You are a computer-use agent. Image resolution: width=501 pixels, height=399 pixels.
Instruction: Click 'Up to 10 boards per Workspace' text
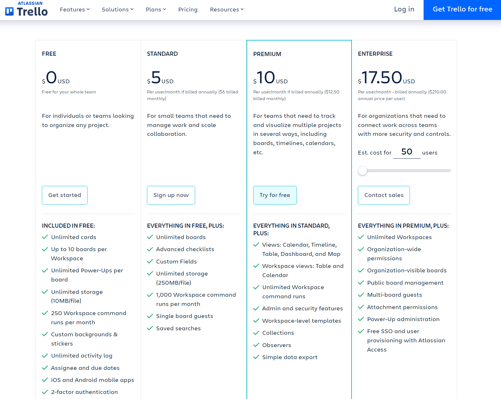pyautogui.click(x=79, y=254)
